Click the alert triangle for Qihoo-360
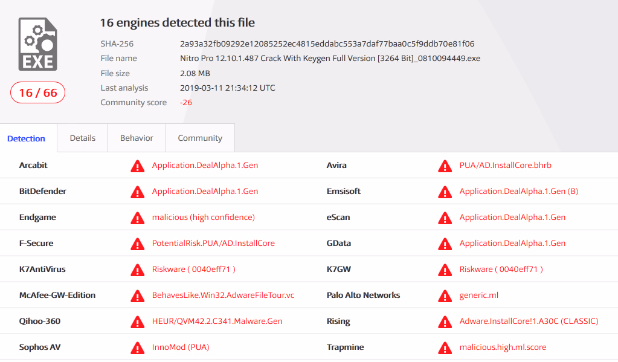 (x=137, y=322)
